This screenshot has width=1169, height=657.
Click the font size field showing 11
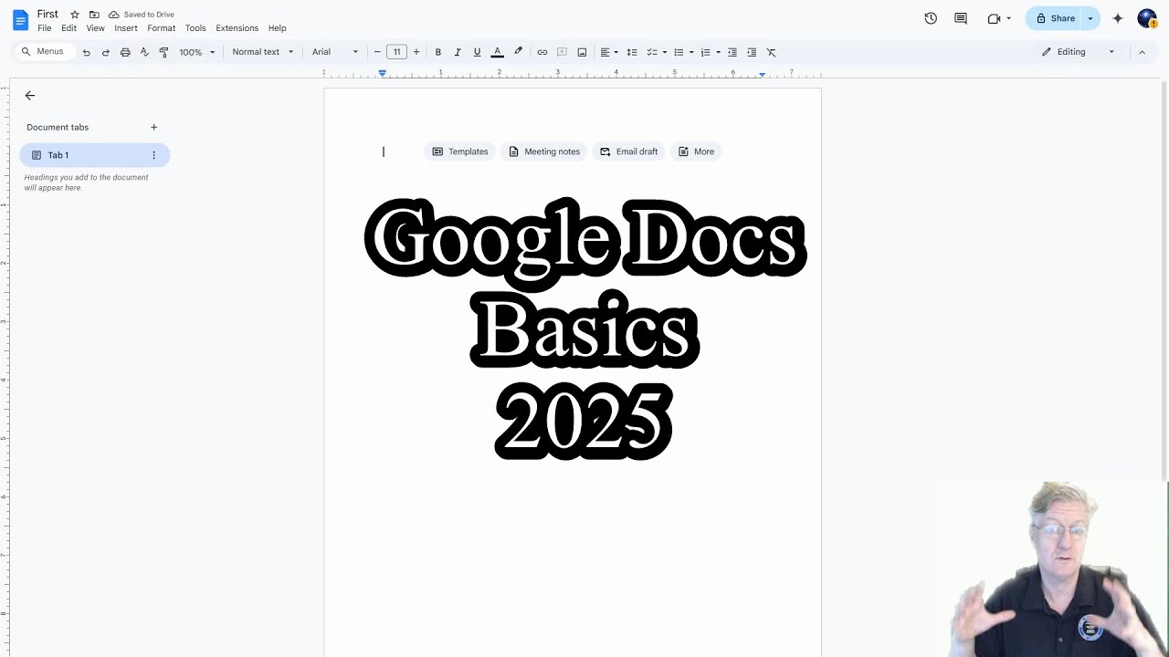coord(396,52)
